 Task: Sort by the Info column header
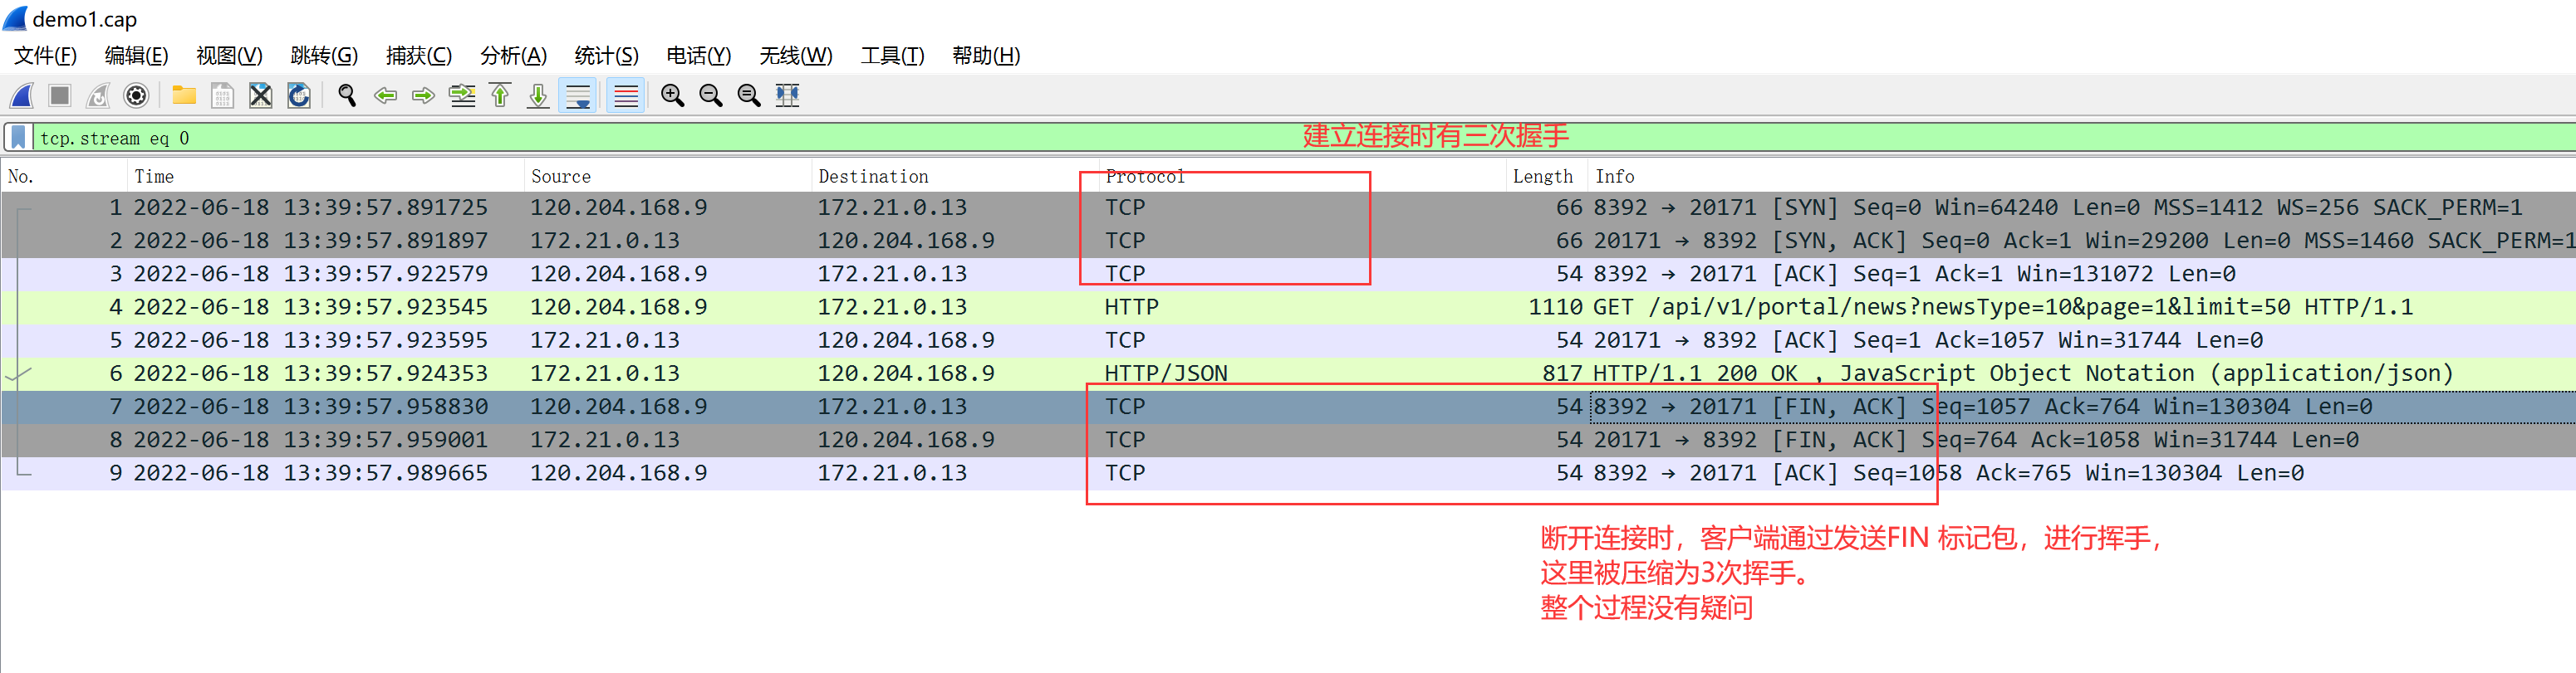(2082, 177)
